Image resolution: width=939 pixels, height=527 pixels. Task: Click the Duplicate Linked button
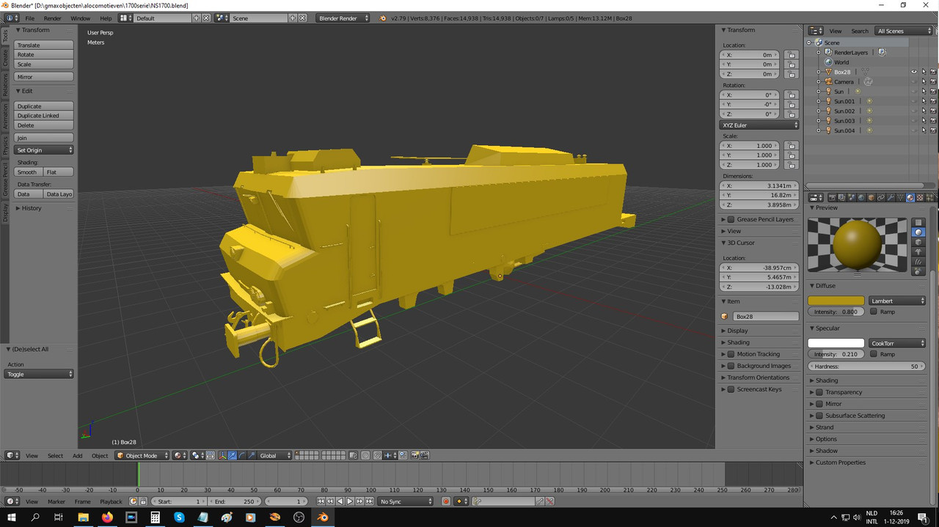pos(44,116)
